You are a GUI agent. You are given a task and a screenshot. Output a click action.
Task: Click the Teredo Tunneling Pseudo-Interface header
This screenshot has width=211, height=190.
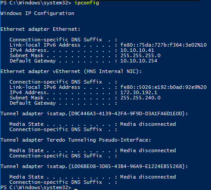[x=76, y=140]
